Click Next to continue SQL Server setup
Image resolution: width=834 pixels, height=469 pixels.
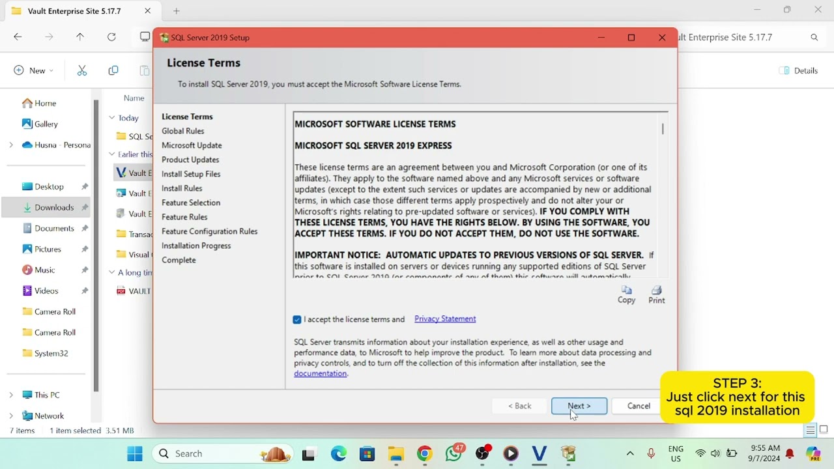(579, 406)
